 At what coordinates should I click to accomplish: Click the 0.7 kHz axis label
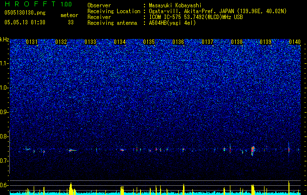point(4,161)
